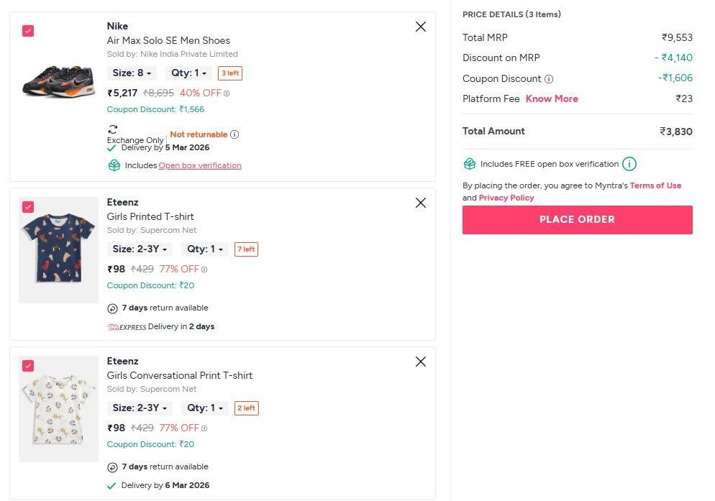This screenshot has height=501, width=715.
Task: Click info icon beside Not returnable
Action: (x=234, y=134)
